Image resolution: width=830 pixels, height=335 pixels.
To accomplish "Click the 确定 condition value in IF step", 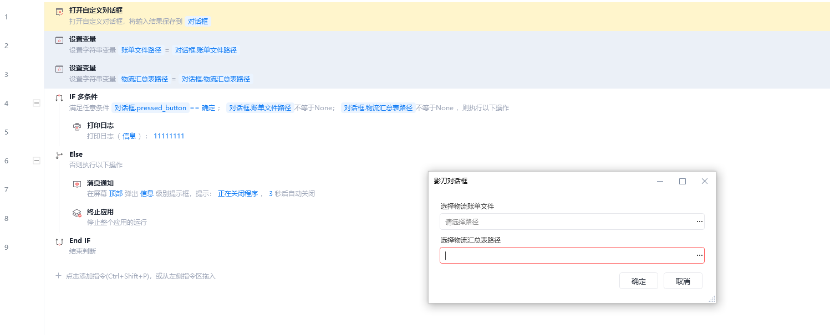I will (208, 108).
